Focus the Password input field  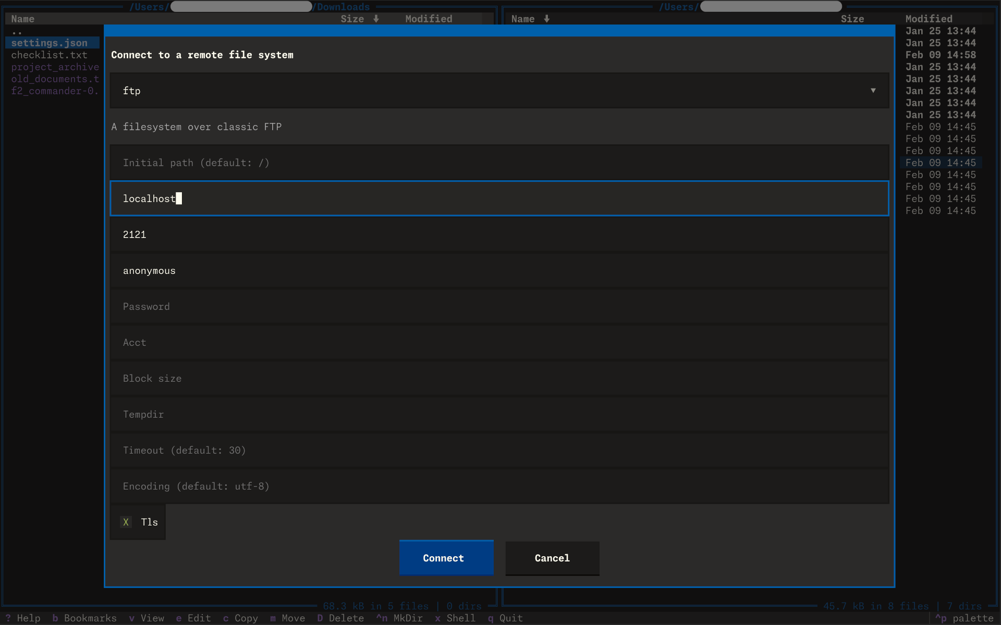pos(499,306)
